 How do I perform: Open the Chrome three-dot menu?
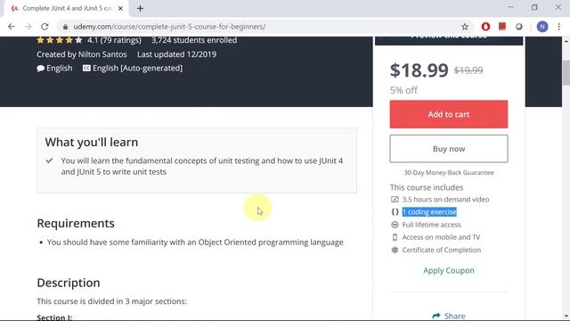pyautogui.click(x=559, y=27)
